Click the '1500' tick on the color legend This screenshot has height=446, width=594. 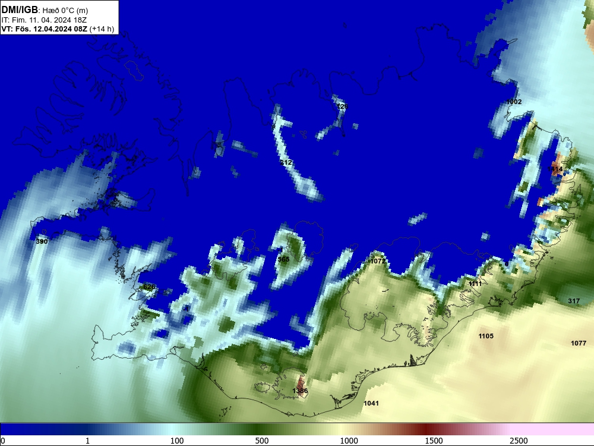tap(434, 441)
